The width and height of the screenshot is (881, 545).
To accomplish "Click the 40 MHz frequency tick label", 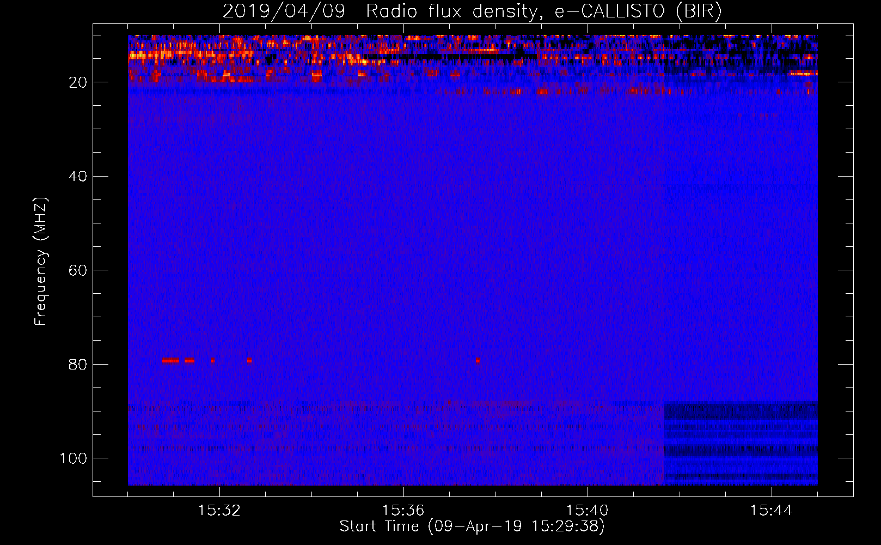I will point(78,177).
